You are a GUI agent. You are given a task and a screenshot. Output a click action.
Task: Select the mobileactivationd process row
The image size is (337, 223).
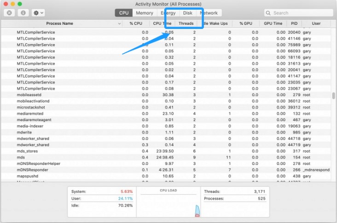(166, 101)
